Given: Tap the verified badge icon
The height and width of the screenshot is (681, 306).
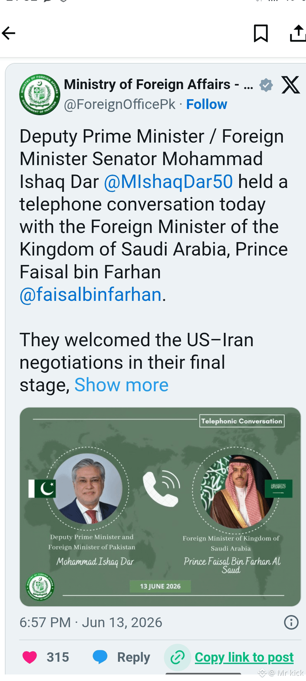Looking at the screenshot, I should (266, 85).
